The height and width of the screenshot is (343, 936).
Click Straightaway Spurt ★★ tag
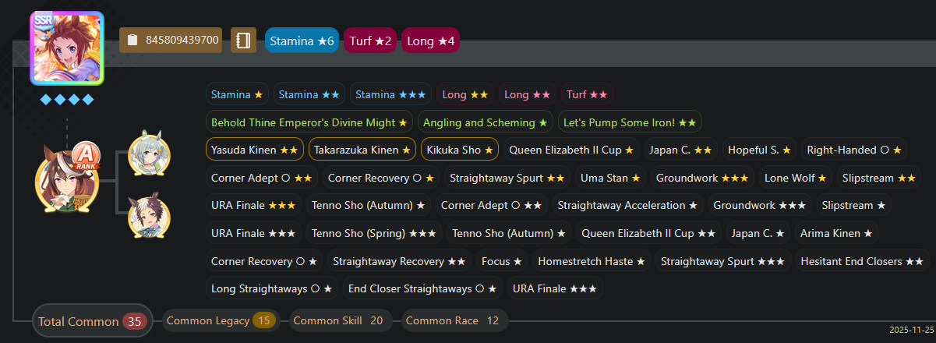(507, 178)
